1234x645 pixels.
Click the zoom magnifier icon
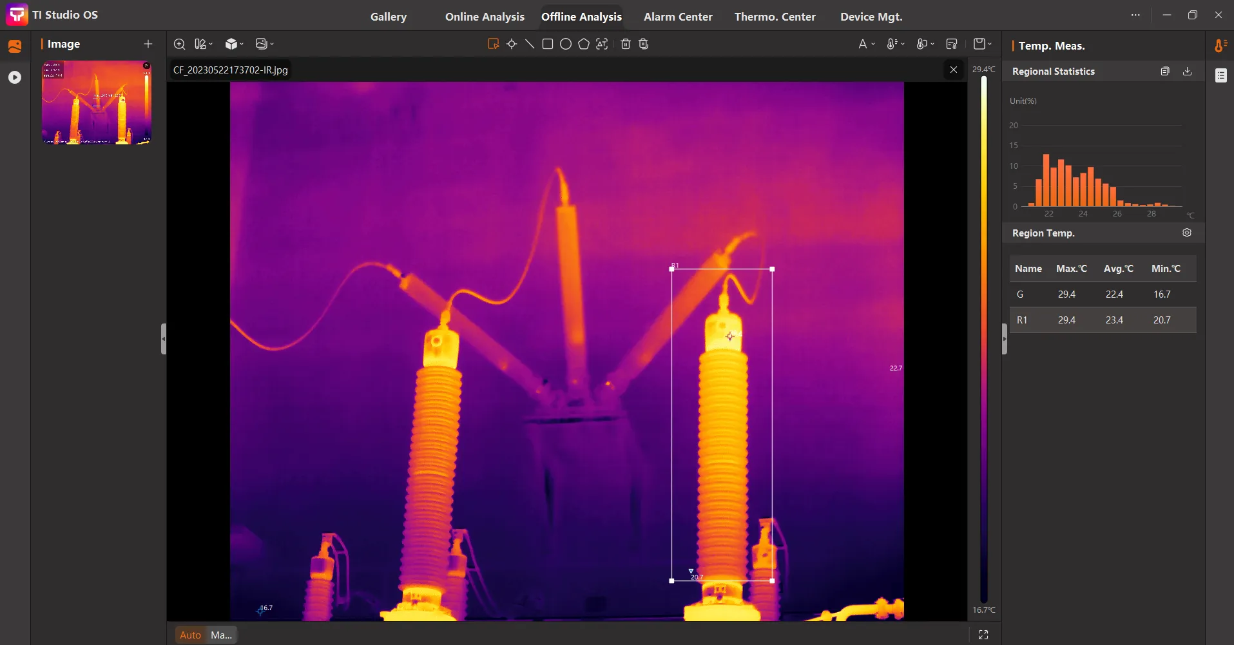[180, 44]
